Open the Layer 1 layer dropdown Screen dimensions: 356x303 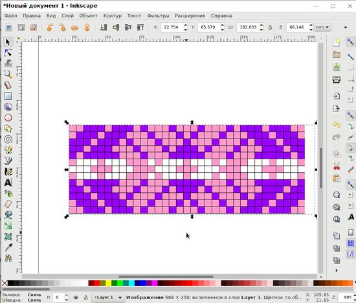tap(108, 297)
